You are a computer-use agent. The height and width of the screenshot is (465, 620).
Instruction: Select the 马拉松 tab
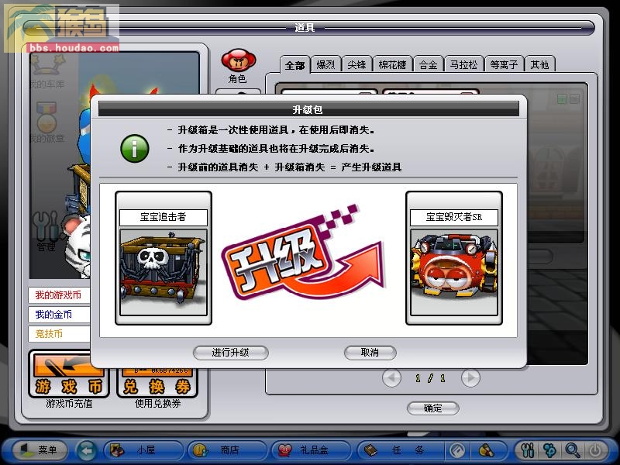[463, 64]
